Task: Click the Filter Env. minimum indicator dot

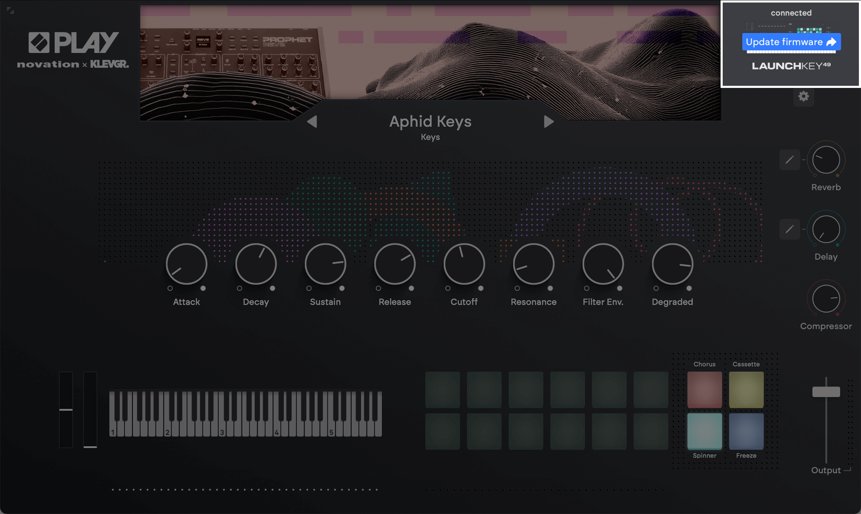Action: point(586,289)
